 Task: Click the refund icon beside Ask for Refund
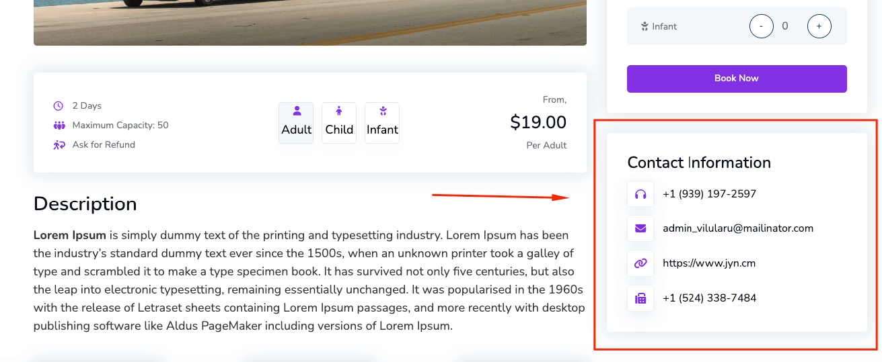point(59,145)
